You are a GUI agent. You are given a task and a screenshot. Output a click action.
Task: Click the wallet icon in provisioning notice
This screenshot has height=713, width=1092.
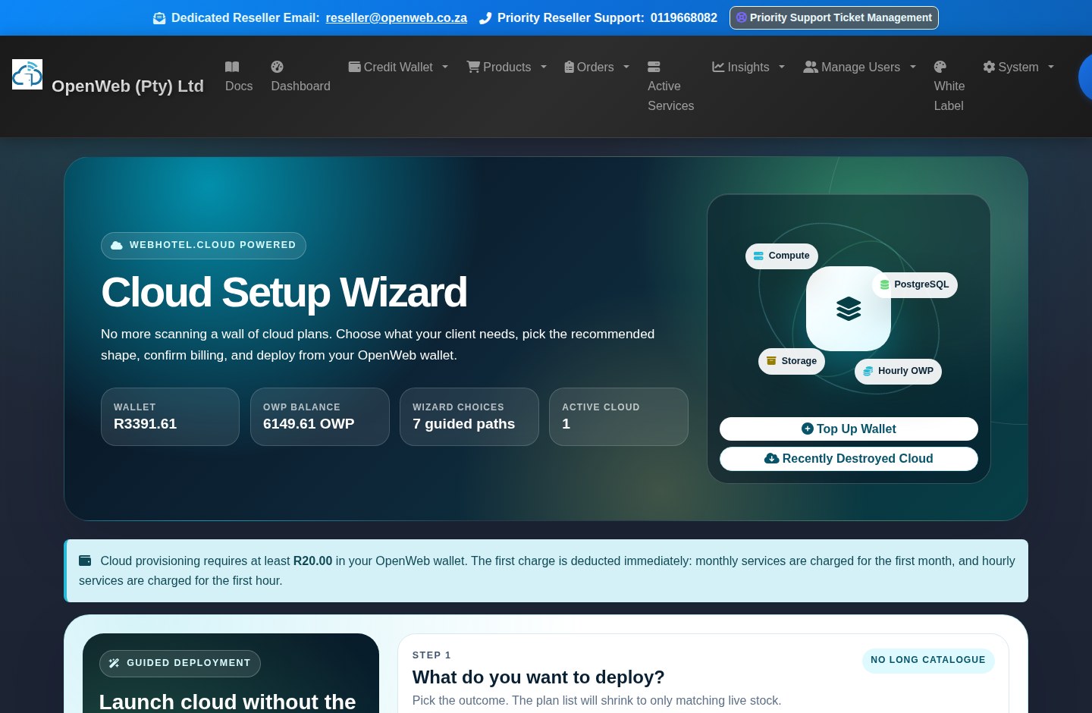[x=85, y=561]
